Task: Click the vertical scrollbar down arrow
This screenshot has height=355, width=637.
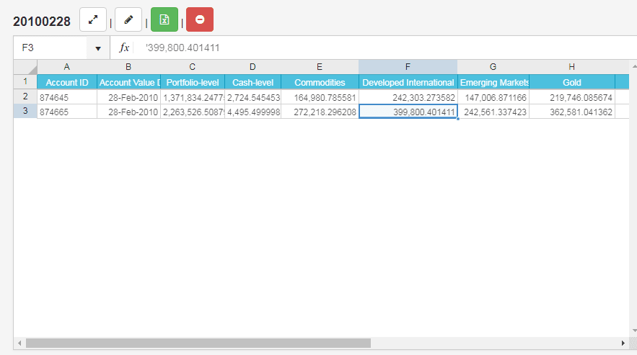Action: click(634, 331)
